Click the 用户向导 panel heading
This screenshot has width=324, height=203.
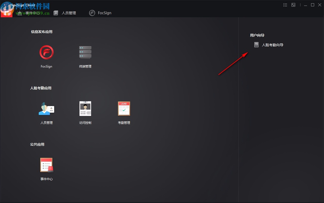(257, 35)
